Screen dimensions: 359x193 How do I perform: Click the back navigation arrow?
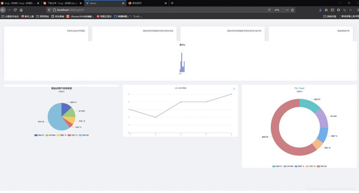[x=3, y=10]
